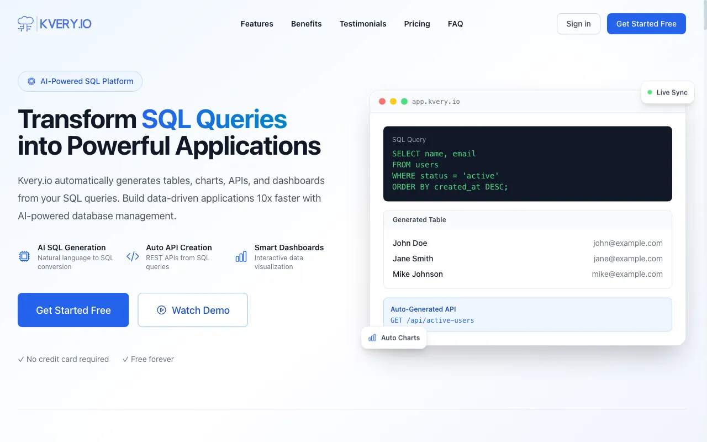
Task: Click the Watch Demo button
Action: (193, 310)
